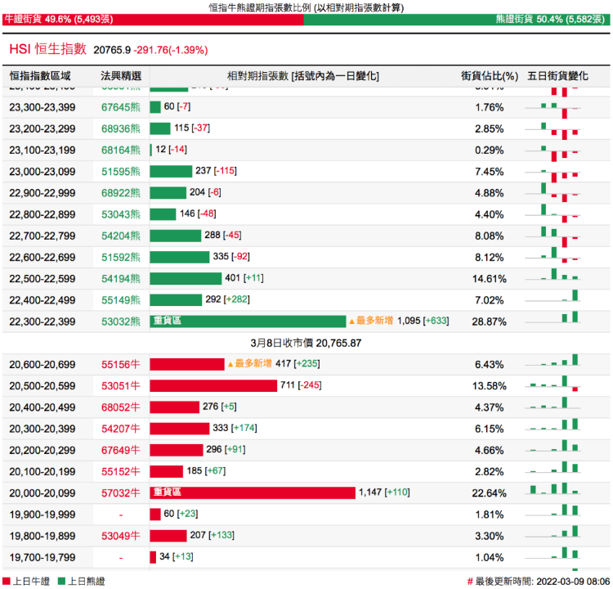This screenshot has height=589, width=613.
Task: Select the 19,700-19,799 index range cell
Action: pos(43,557)
